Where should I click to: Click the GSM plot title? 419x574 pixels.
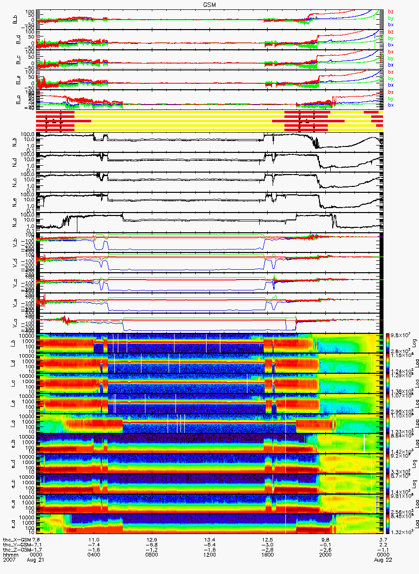click(209, 4)
